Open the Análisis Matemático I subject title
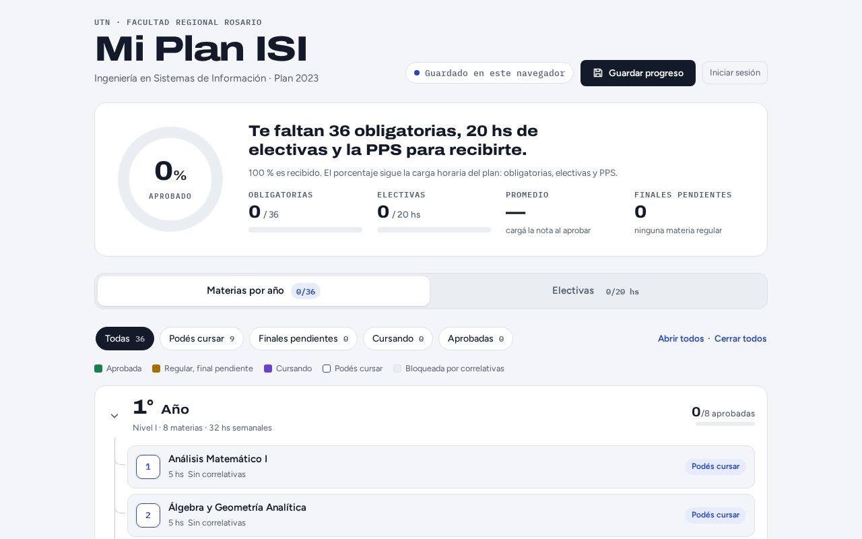Screen dimensions: 862x539 click(x=218, y=459)
